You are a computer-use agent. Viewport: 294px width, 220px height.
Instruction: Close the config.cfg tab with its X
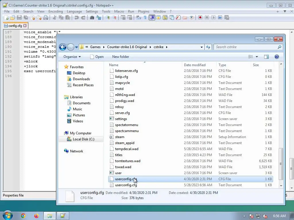point(25,25)
